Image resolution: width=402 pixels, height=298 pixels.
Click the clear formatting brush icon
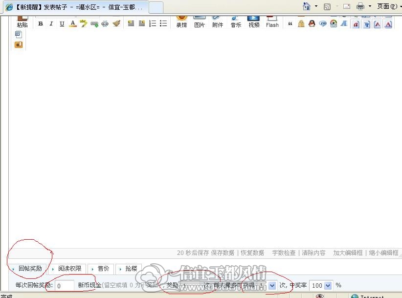tap(116, 24)
